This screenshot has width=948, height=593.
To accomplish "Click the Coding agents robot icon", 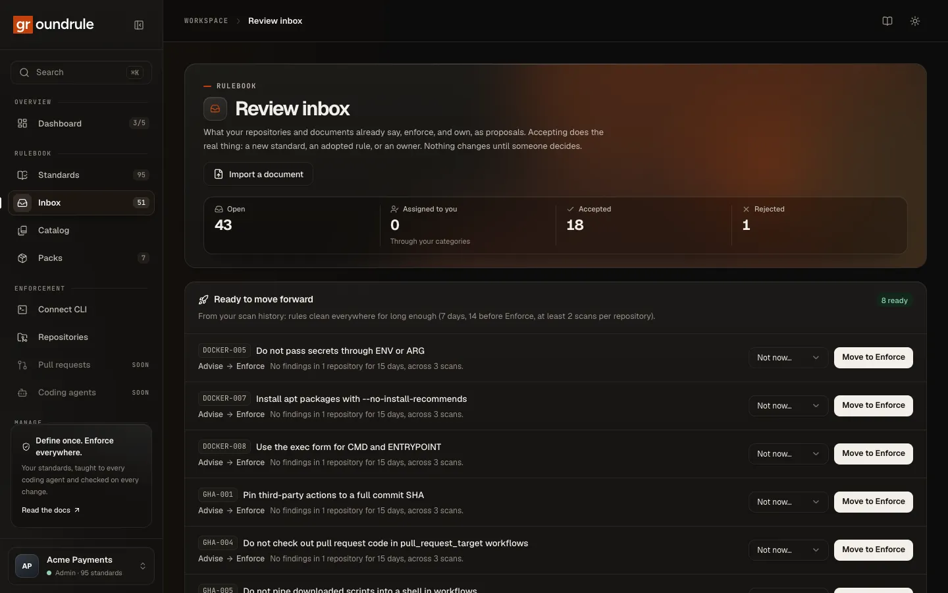I will (22, 393).
